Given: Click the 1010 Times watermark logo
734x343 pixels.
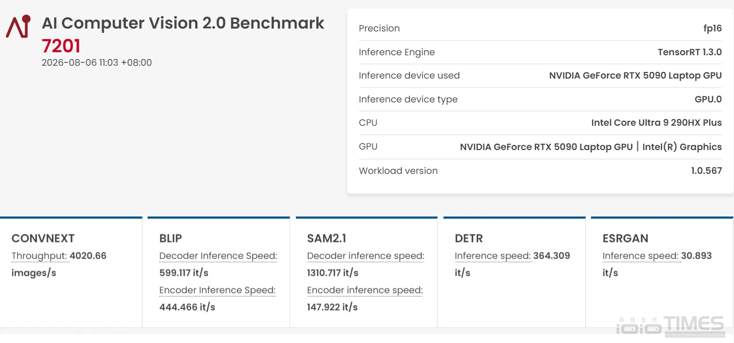Looking at the screenshot, I should click(670, 325).
